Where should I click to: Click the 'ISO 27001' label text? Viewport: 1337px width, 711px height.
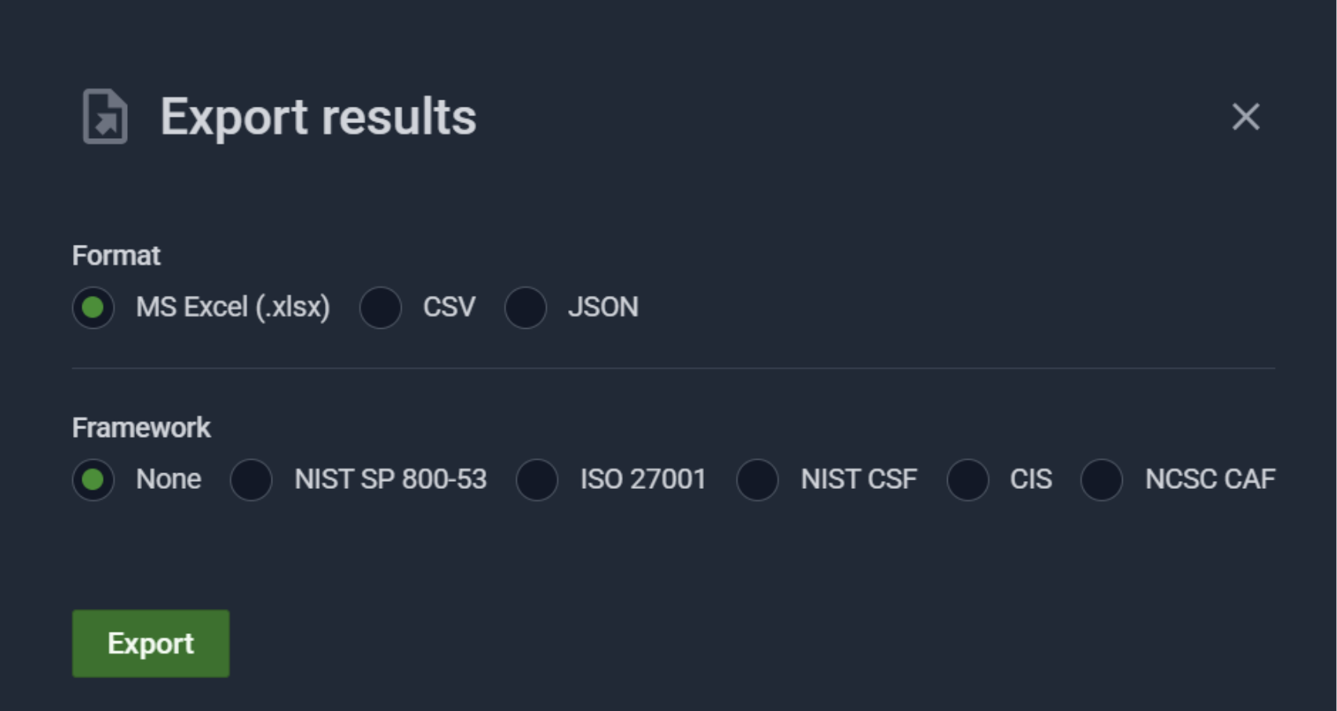click(x=643, y=479)
